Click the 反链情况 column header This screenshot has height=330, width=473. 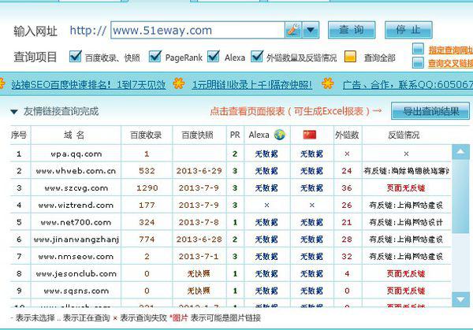(x=404, y=135)
